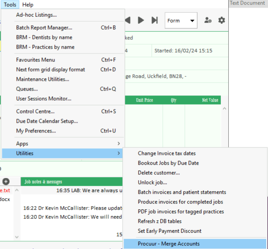Click Change Invoice tax dates option
The image size is (268, 249).
(x=166, y=153)
